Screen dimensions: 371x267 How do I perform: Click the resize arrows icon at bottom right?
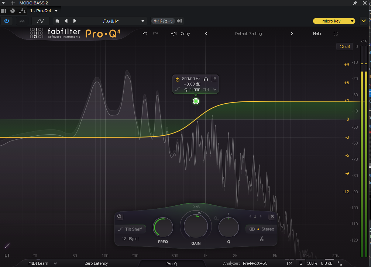(x=340, y=263)
